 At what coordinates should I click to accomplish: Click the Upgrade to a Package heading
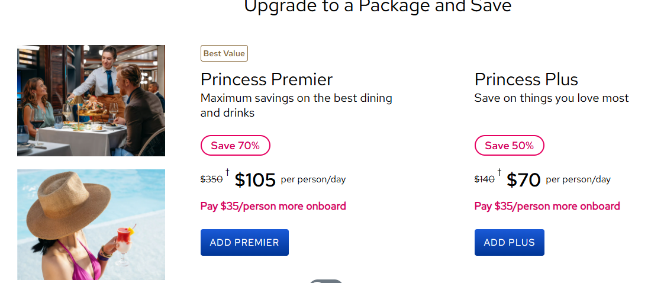coord(378,7)
